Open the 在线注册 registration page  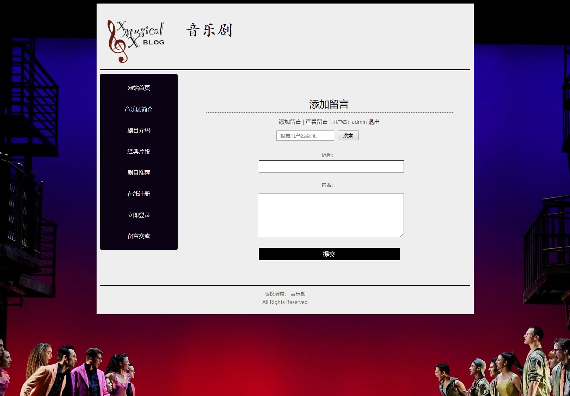(139, 194)
